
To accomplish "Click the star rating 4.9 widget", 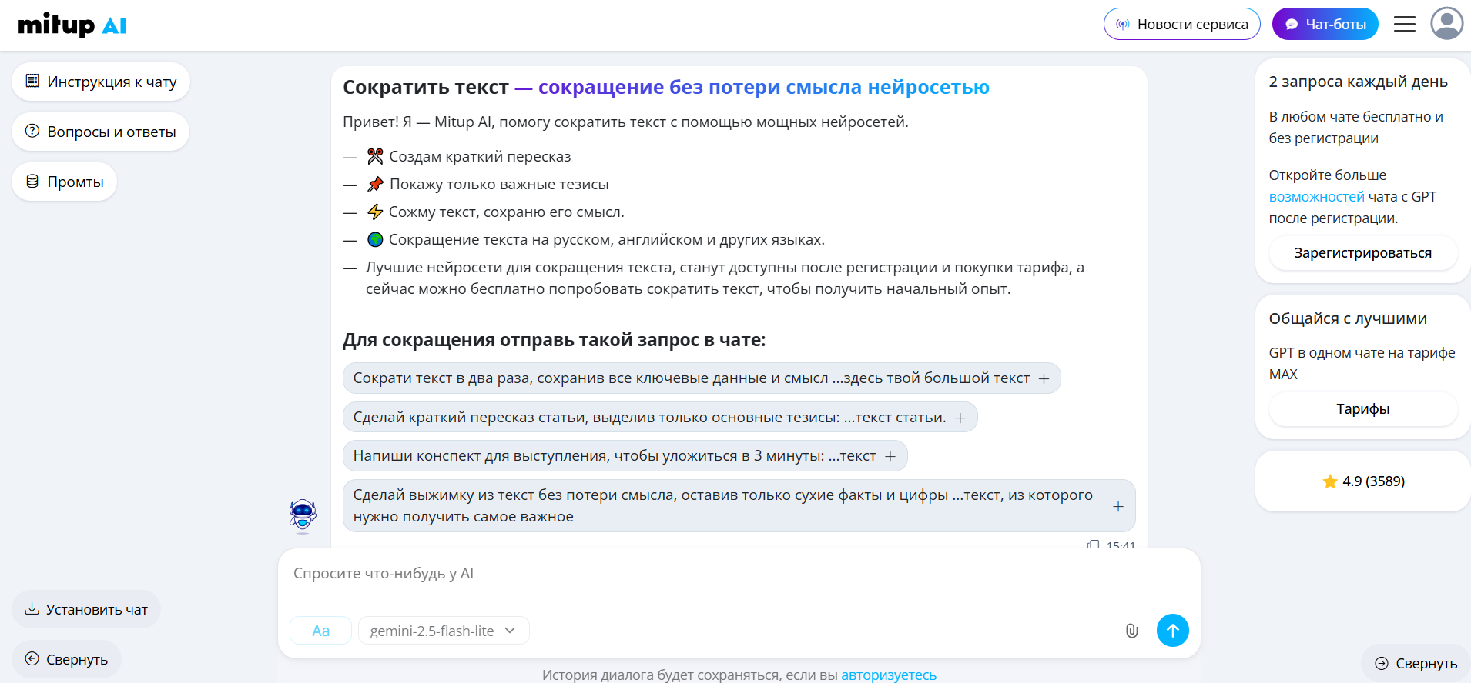I will click(x=1362, y=481).
